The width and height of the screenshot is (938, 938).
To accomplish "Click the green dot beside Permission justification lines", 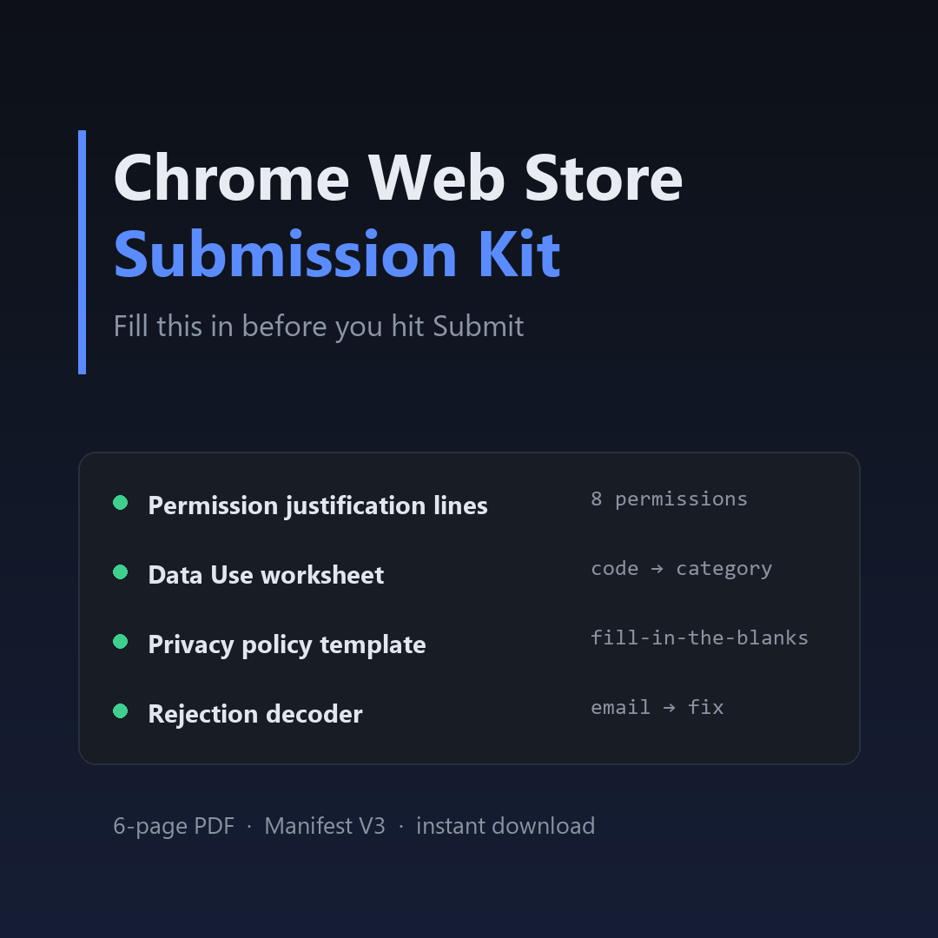I will 120,503.
